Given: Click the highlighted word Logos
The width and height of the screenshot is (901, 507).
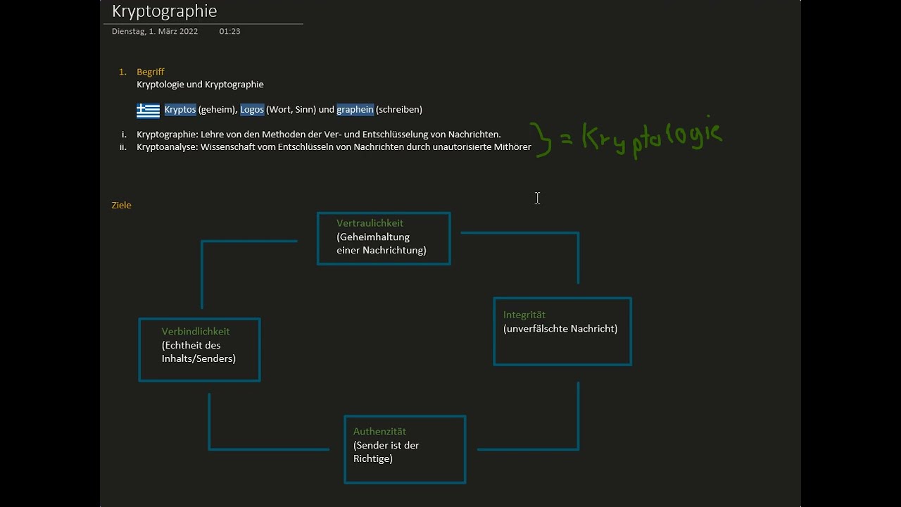Looking at the screenshot, I should [x=252, y=110].
